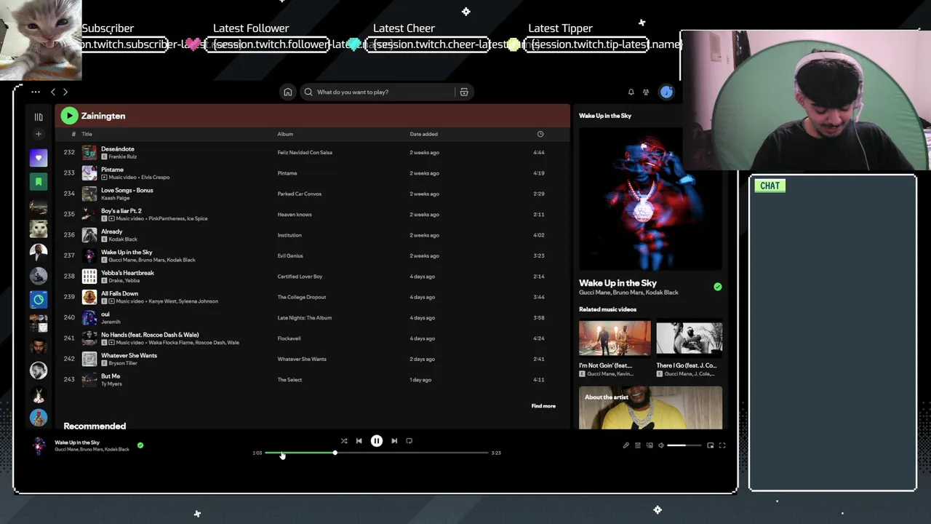Seek on the song progress bar
The image size is (931, 524).
377,453
